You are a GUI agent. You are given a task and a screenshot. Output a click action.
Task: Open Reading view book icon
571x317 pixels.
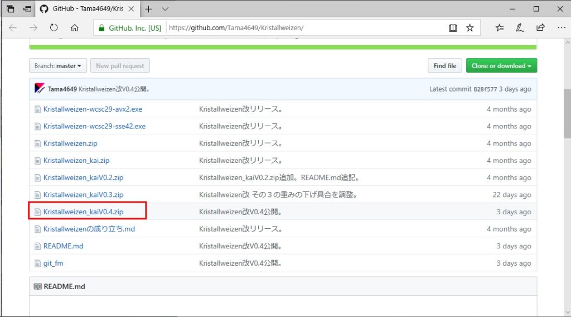tap(453, 28)
